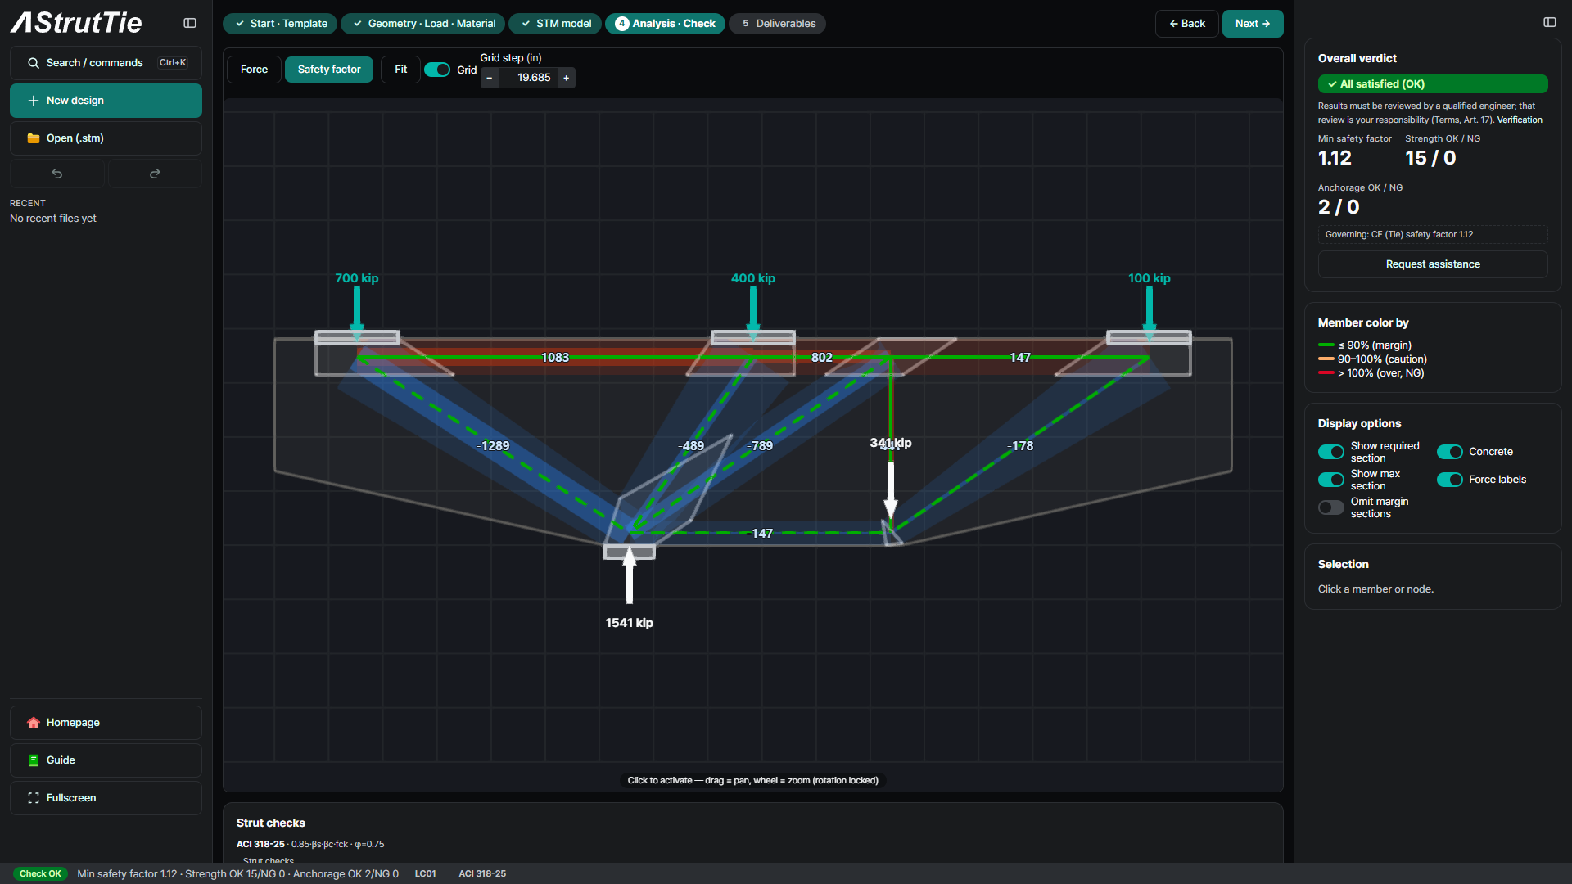Screen dimensions: 1572x884
Task: Click the Request assistance button
Action: click(x=1433, y=264)
